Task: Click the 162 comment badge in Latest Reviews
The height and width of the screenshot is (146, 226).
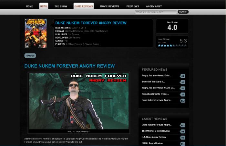Action: pyautogui.click(x=183, y=125)
